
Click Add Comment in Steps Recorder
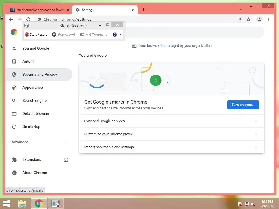click(x=93, y=35)
